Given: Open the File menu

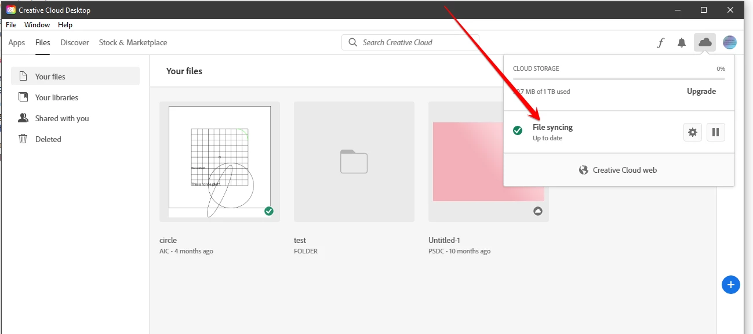Looking at the screenshot, I should coord(11,25).
